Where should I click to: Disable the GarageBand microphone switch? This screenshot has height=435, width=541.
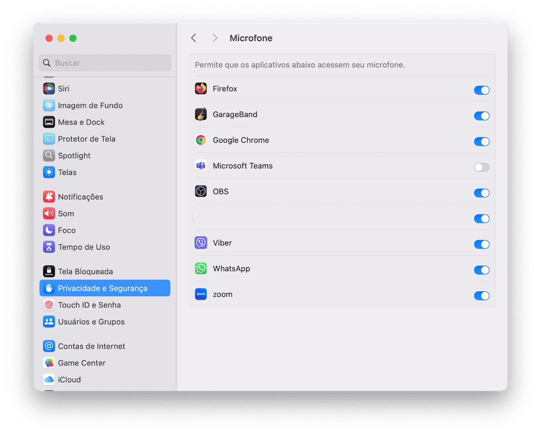481,116
